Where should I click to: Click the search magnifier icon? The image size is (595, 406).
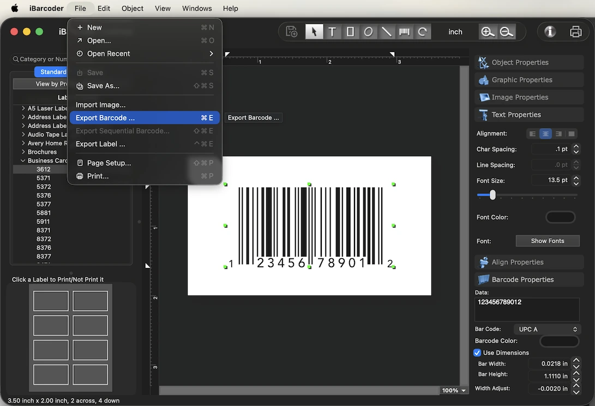click(x=16, y=59)
